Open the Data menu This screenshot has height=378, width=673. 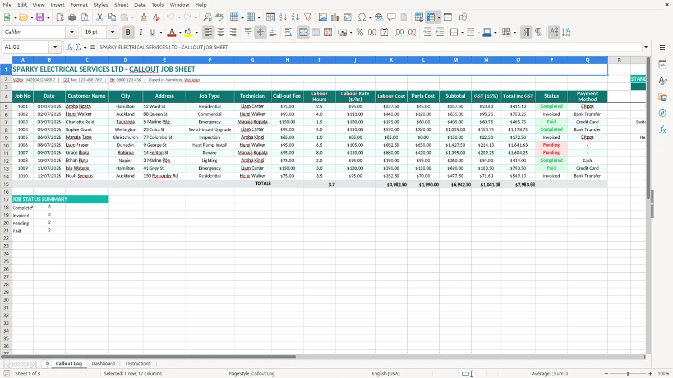[140, 4]
